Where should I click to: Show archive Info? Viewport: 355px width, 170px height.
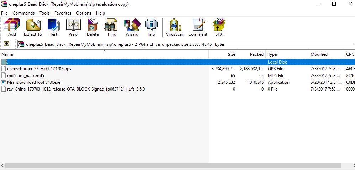pyautogui.click(x=151, y=28)
